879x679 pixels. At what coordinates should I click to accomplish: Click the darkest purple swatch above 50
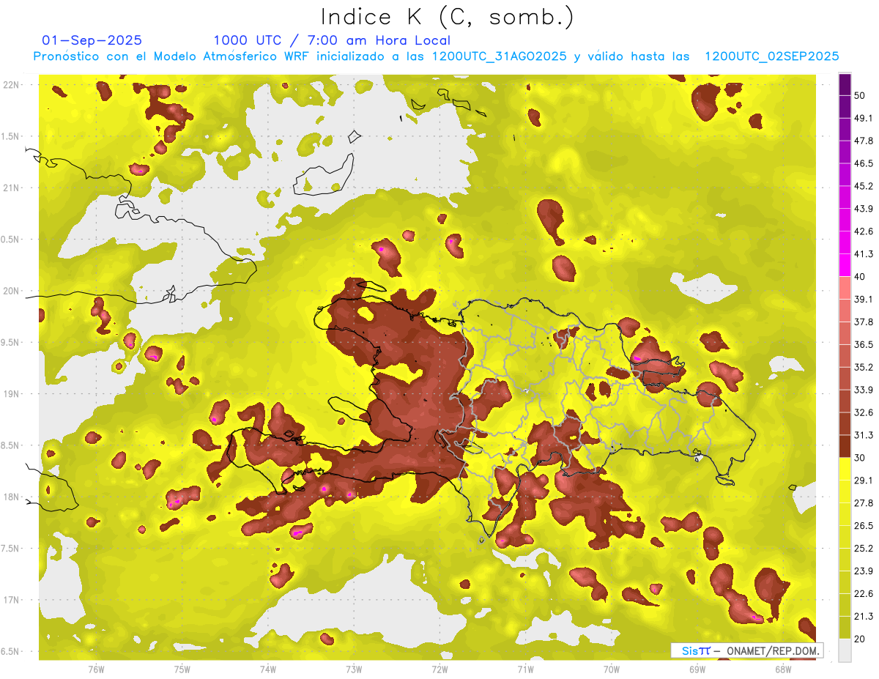(845, 83)
